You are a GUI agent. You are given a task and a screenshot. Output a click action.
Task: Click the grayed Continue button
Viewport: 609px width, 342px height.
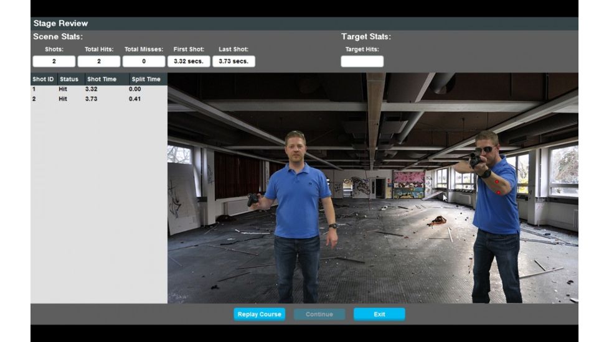(x=319, y=314)
